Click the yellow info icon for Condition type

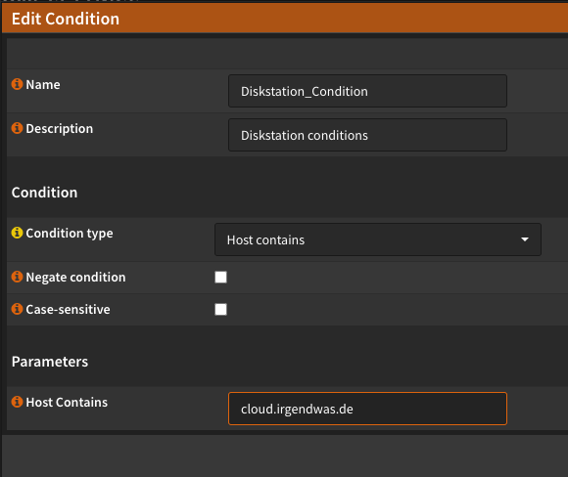click(17, 233)
